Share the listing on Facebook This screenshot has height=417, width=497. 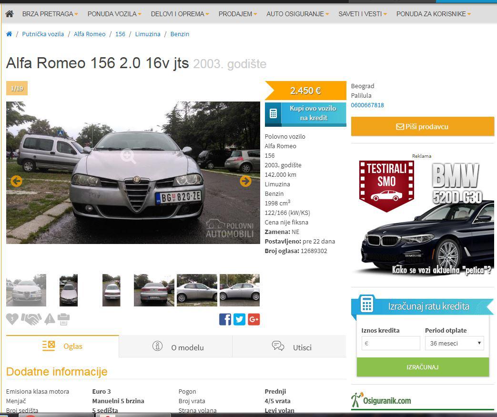tap(225, 319)
